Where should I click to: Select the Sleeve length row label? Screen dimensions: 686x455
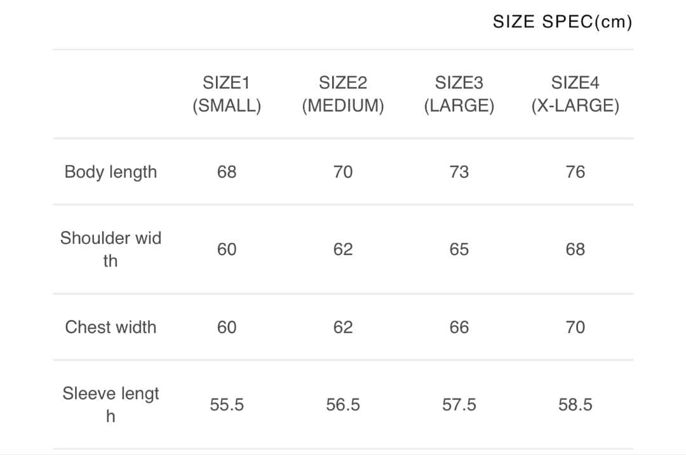pos(111,404)
